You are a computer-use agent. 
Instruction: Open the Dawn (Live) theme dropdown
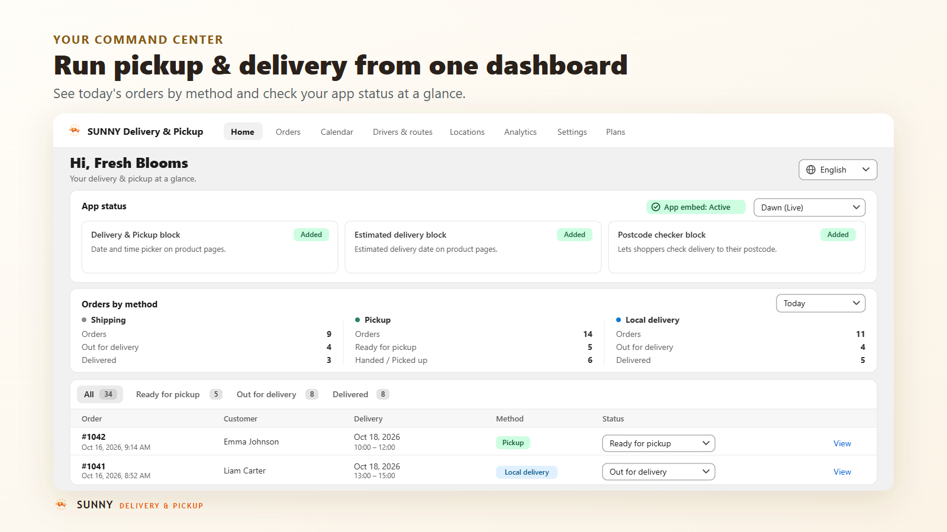(809, 207)
